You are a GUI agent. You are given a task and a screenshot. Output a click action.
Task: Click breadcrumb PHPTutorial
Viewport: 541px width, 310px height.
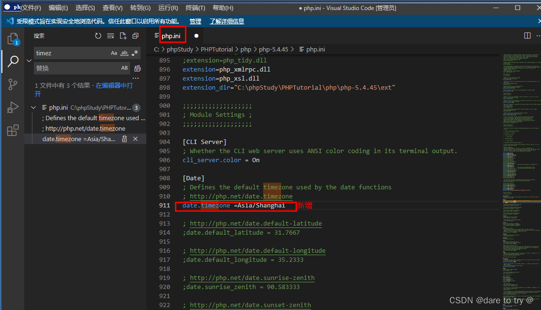tap(217, 50)
